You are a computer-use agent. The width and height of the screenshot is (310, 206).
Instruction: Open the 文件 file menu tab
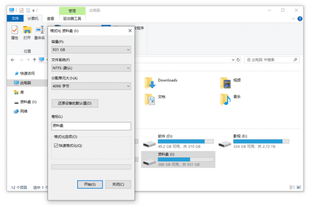pyautogui.click(x=15, y=18)
